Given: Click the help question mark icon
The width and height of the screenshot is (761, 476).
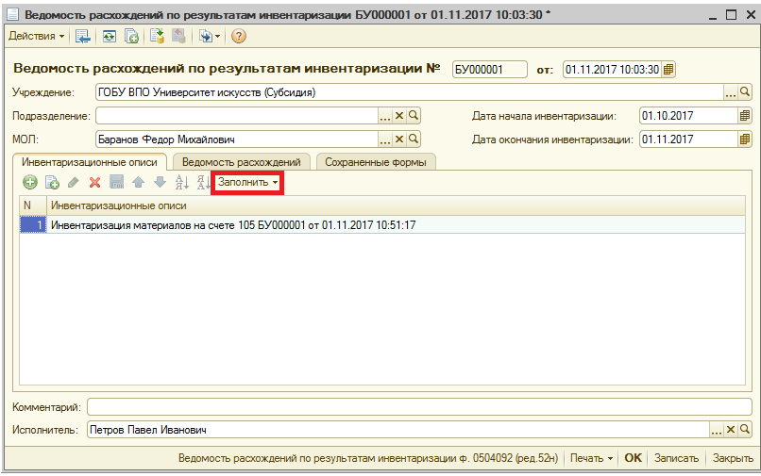Looking at the screenshot, I should [238, 37].
